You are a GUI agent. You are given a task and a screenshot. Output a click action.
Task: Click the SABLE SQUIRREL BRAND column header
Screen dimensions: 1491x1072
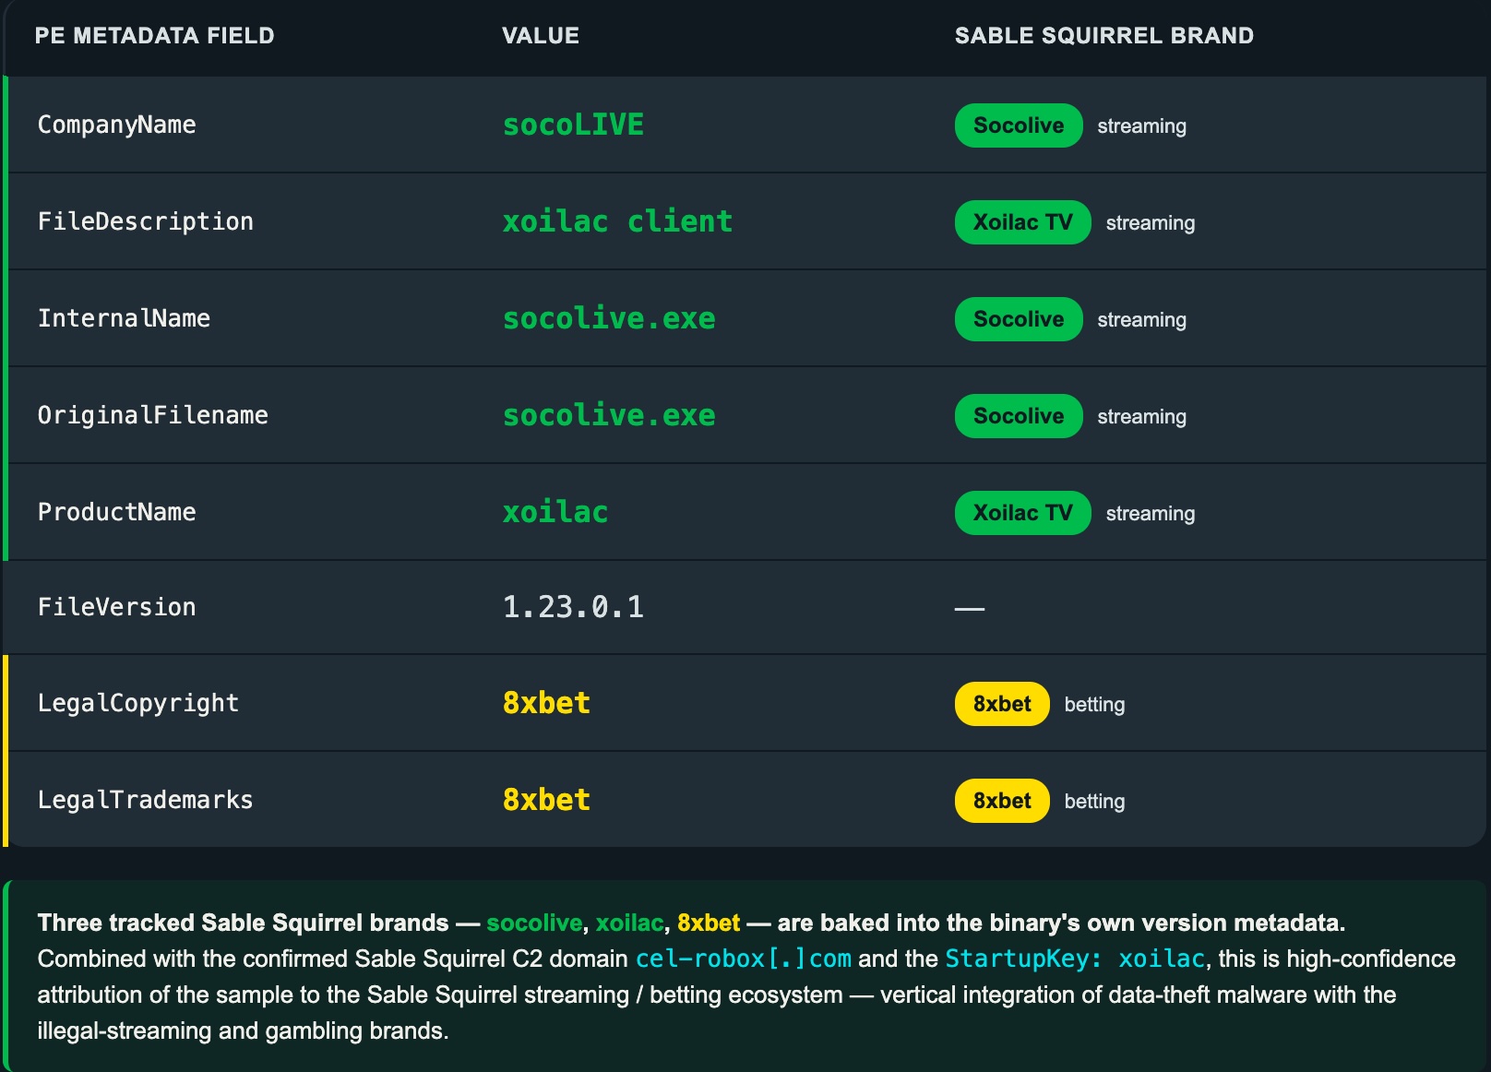1103,36
